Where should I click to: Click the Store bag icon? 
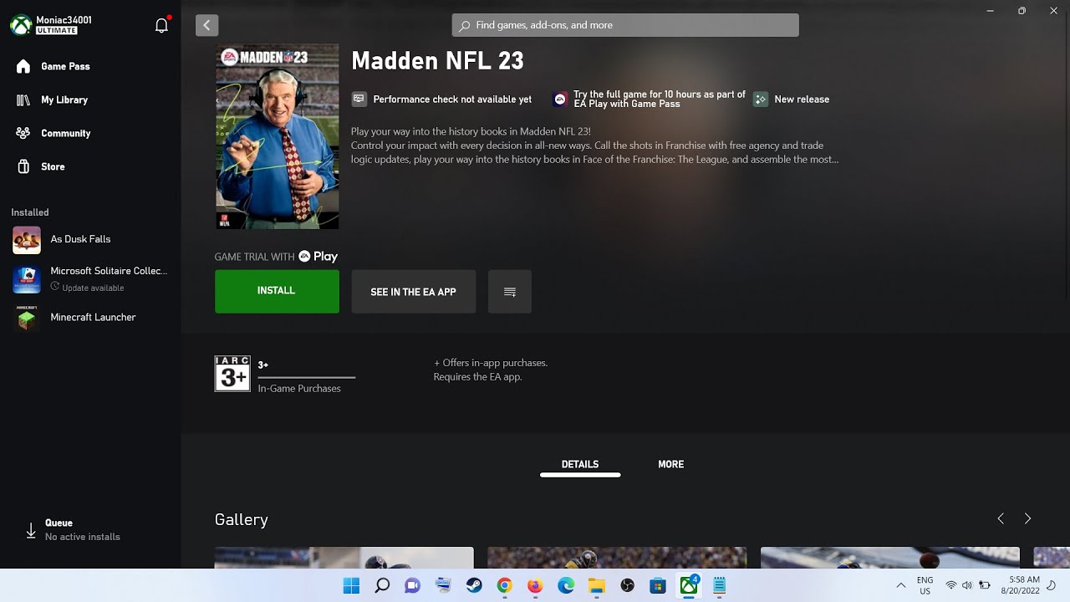[23, 166]
